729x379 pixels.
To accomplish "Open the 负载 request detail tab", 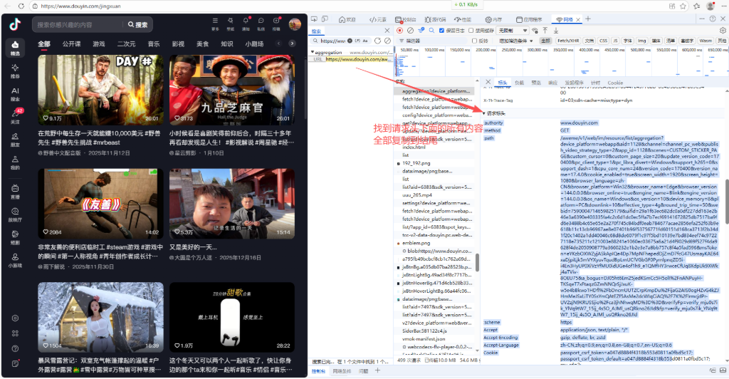I will (x=519, y=83).
